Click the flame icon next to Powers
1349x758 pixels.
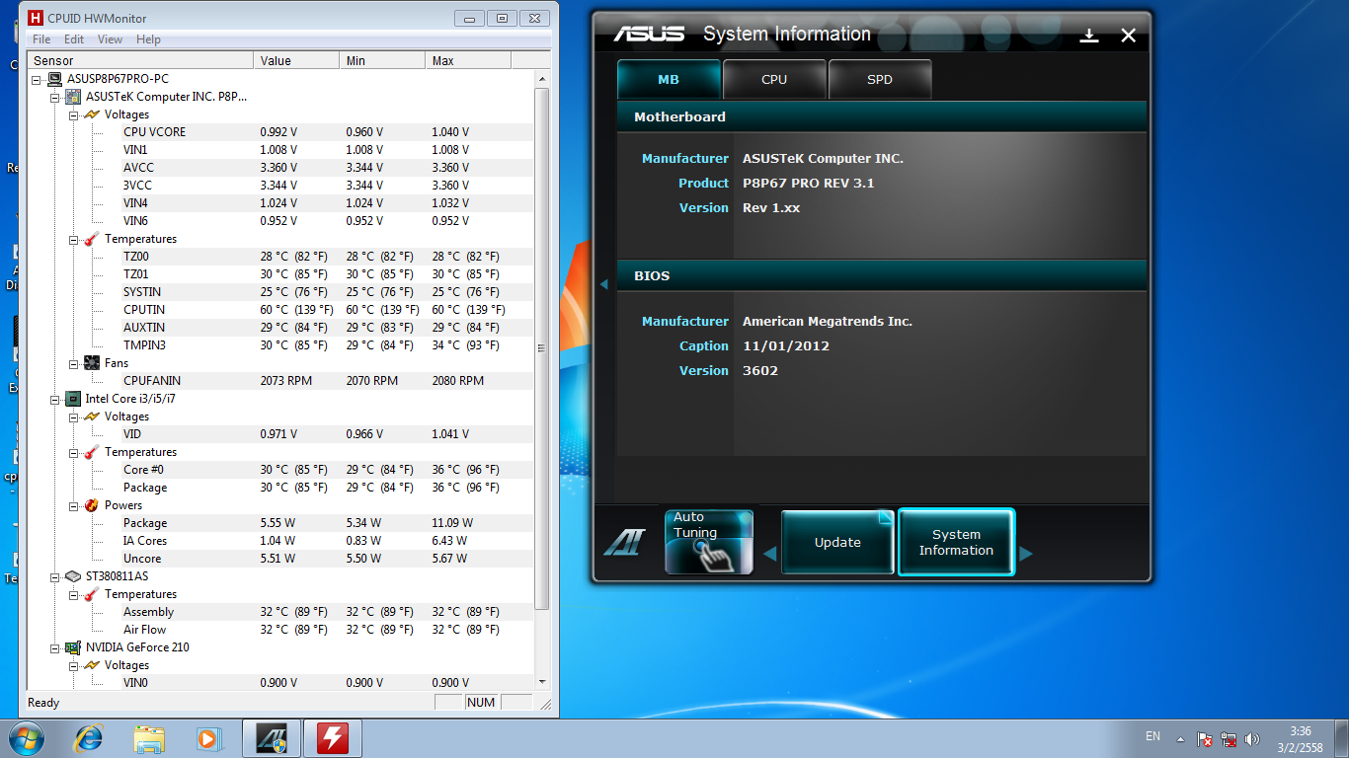coord(92,505)
